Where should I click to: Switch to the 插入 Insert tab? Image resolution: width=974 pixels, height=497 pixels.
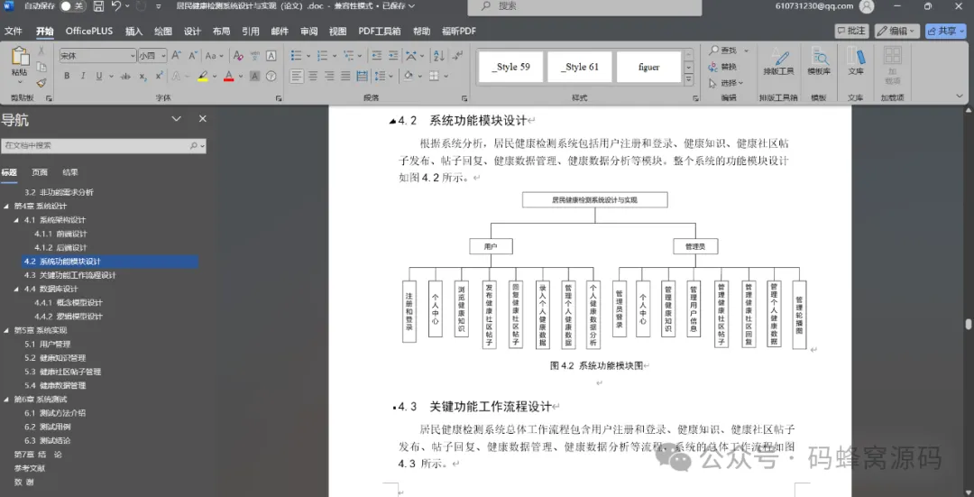pos(133,31)
